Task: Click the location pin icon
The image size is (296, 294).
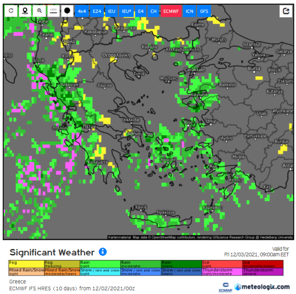Action: point(25,11)
